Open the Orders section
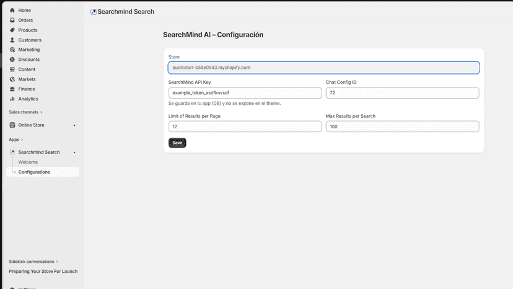Viewport: 513px width, 289px height. (25, 20)
